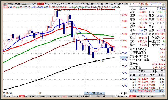Open the 自选 dropdown menu
168x100 pixels.
coord(111,4)
